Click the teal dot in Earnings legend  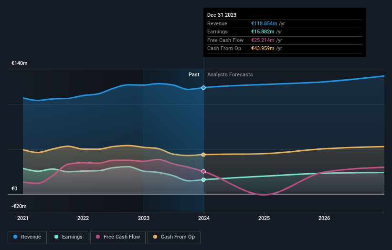(56, 237)
